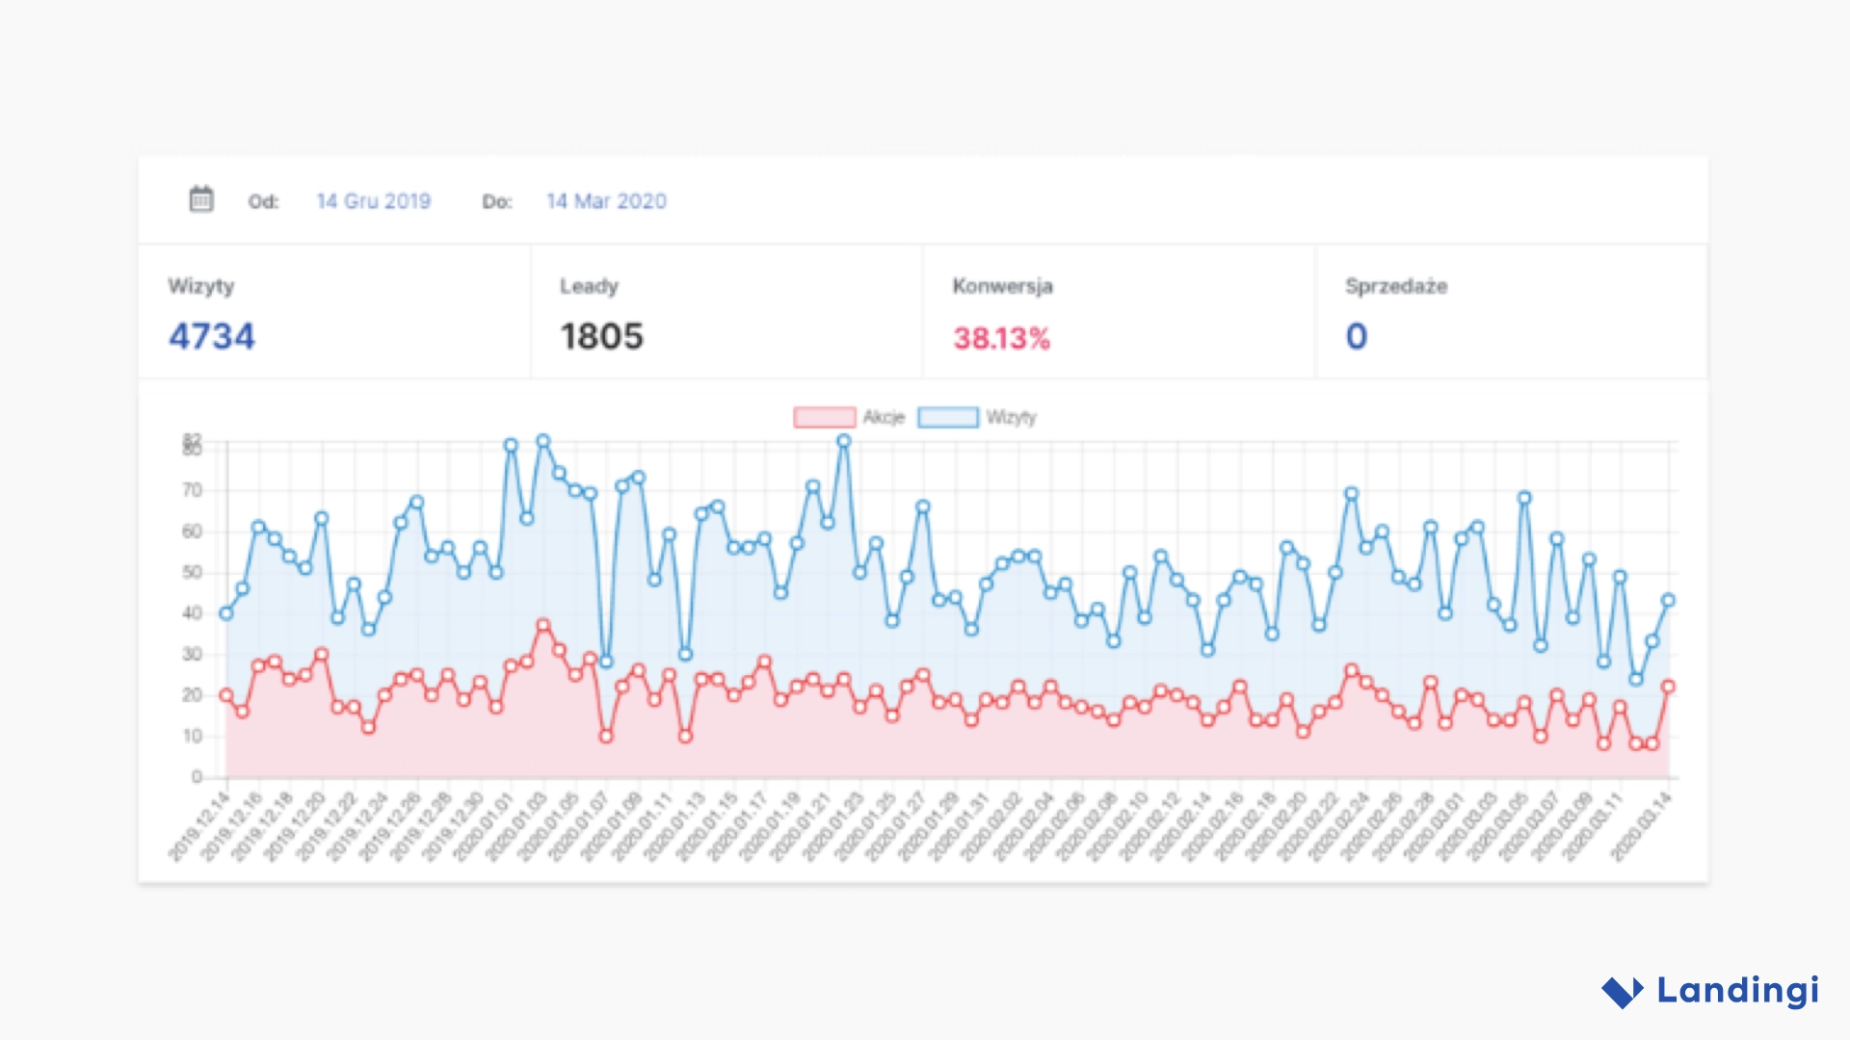
Task: Click the Od: date field
Action: click(265, 201)
